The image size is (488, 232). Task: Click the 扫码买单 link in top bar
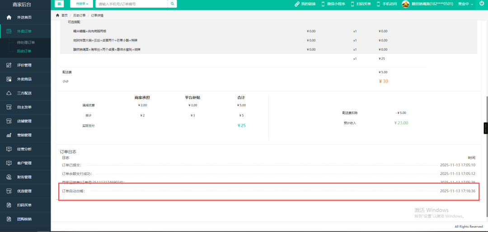coord(360,4)
